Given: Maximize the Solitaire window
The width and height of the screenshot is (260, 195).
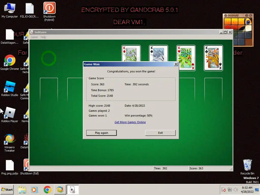Looking at the screenshot, I should 225,32.
